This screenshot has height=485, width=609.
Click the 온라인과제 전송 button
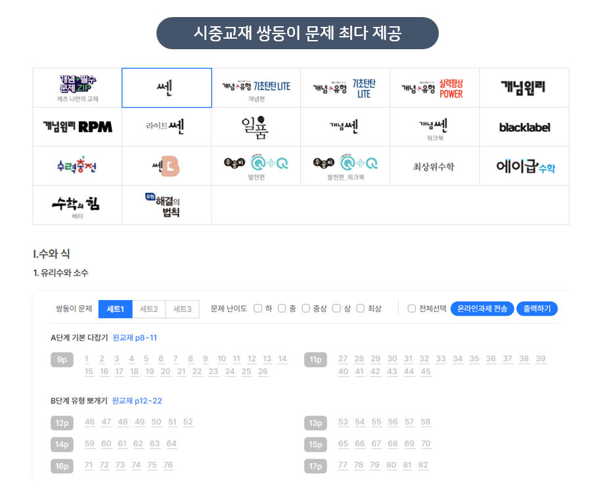click(482, 309)
